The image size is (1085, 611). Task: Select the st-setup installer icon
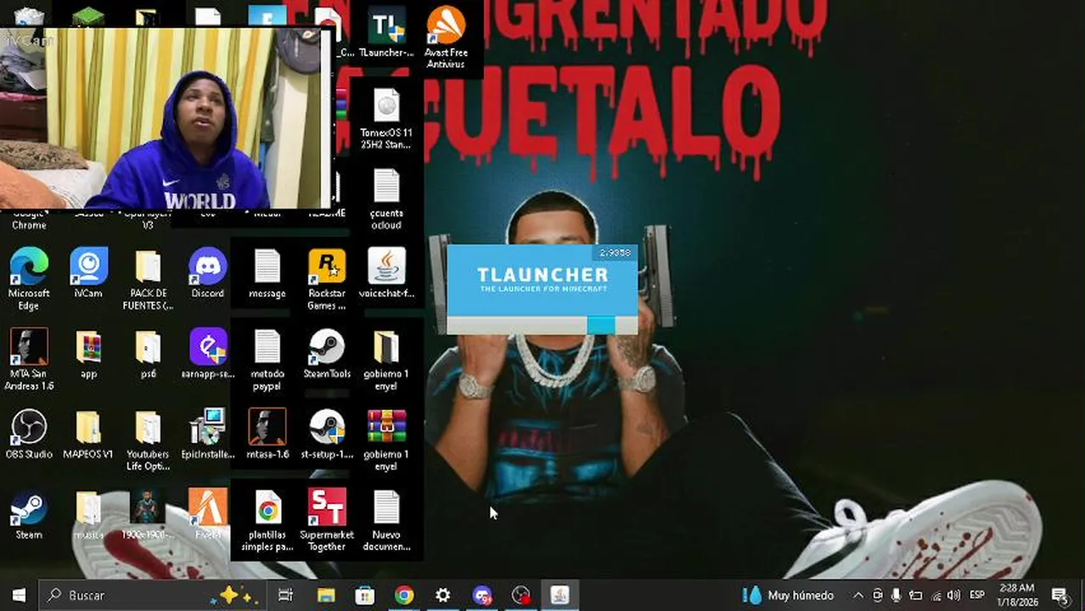[x=327, y=434]
